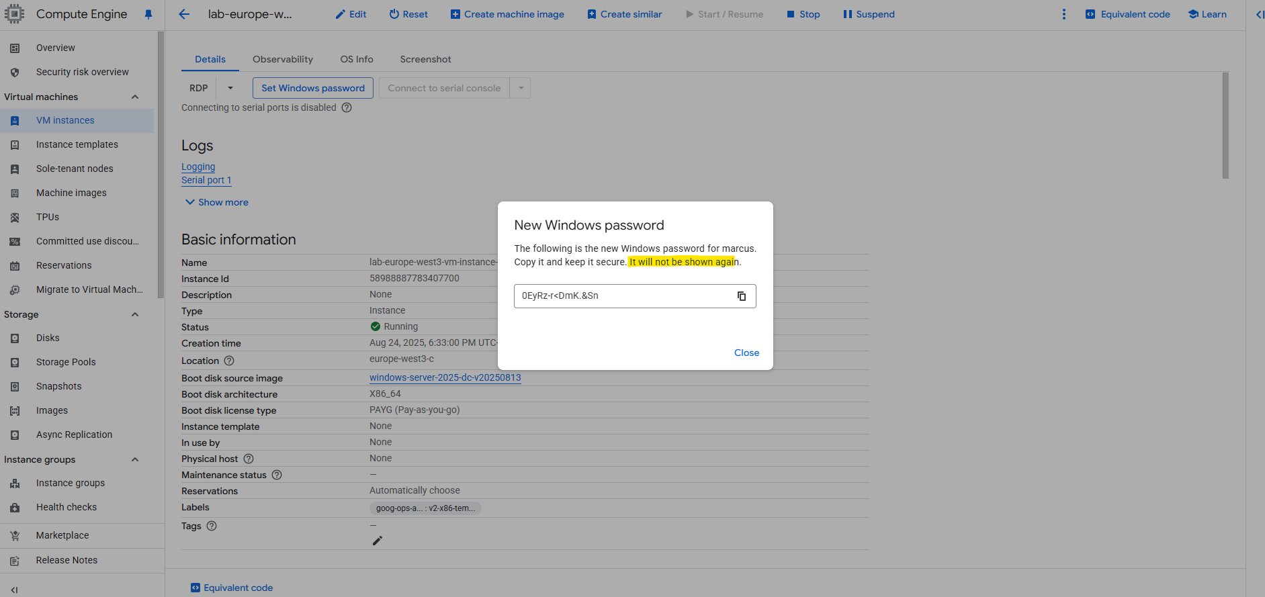1265x597 pixels.
Task: Click the Snapshots icon
Action: tap(15, 387)
